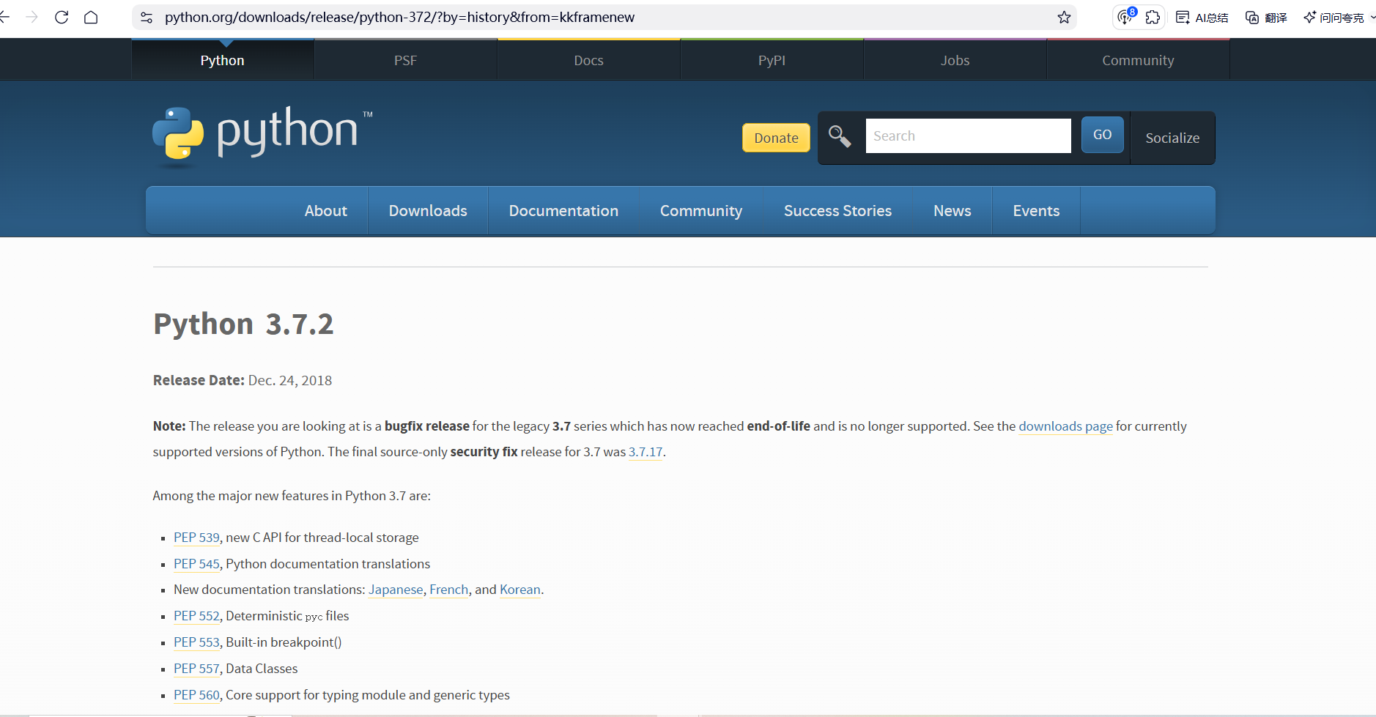Select the Python top tab

(223, 60)
